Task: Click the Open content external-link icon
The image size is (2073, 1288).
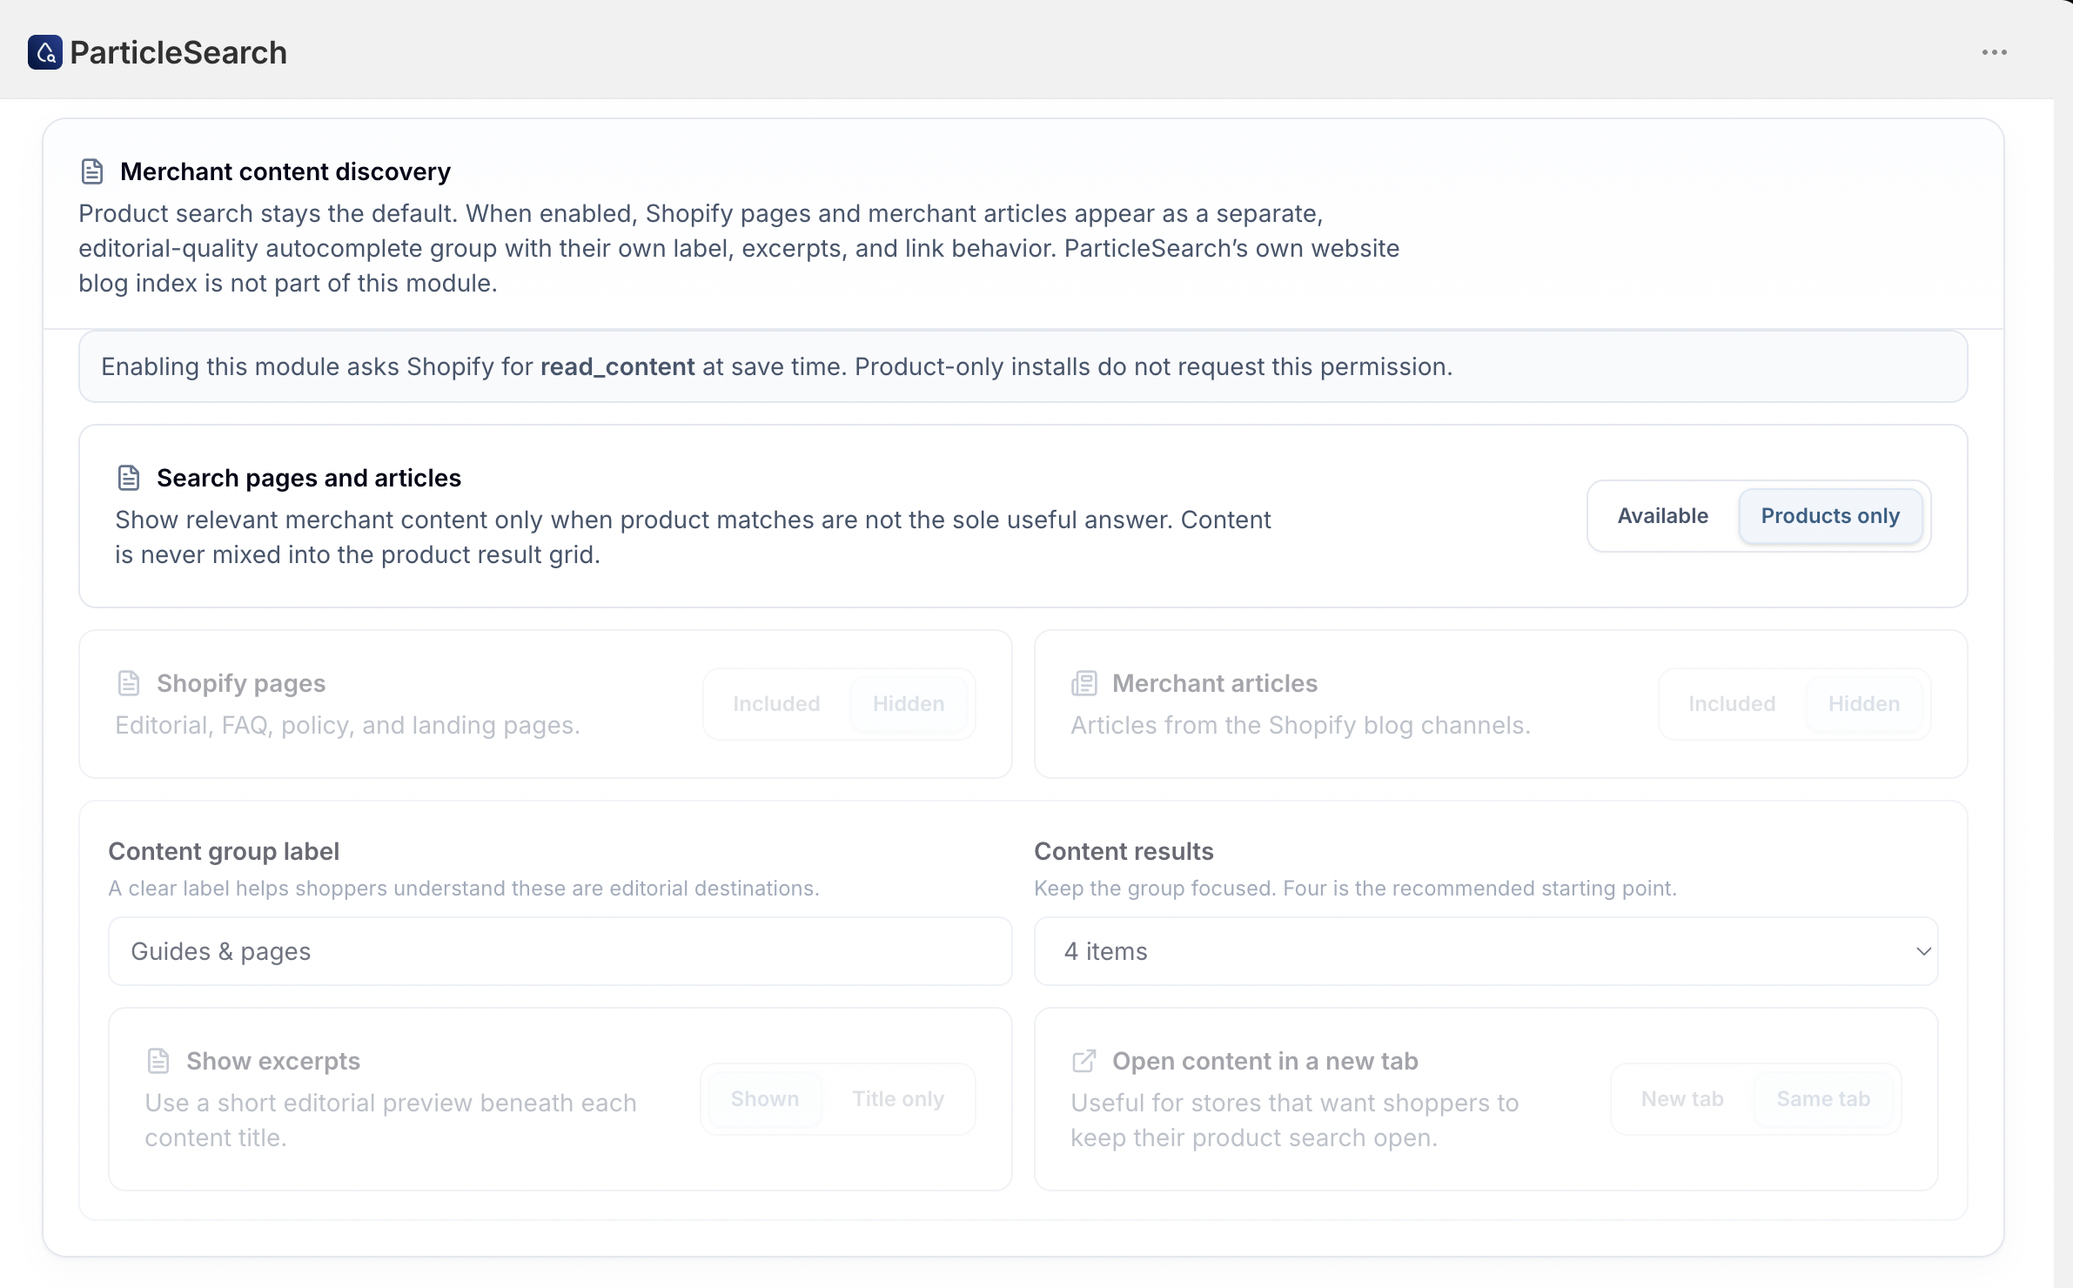Action: click(1084, 1061)
